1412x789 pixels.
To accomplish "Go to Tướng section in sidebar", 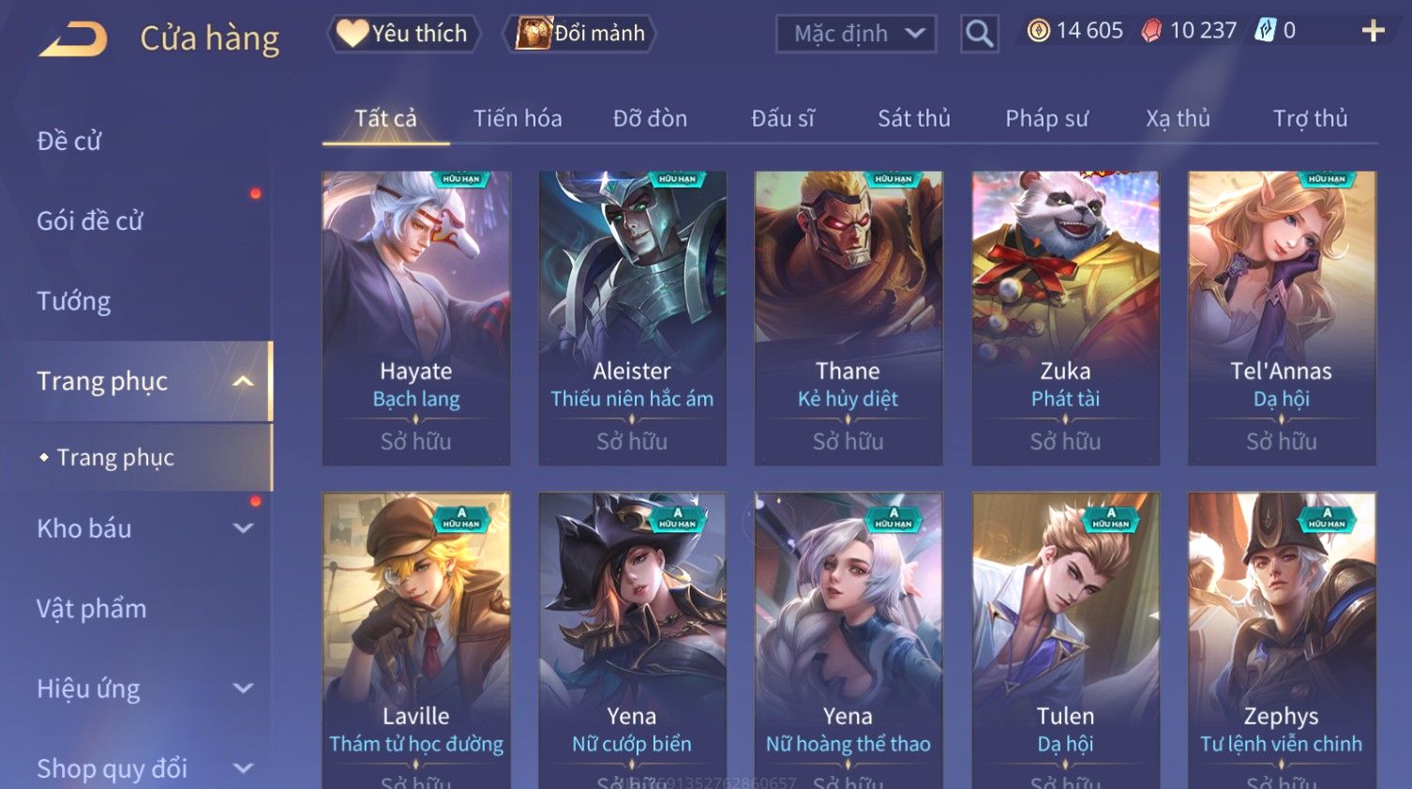I will (74, 301).
